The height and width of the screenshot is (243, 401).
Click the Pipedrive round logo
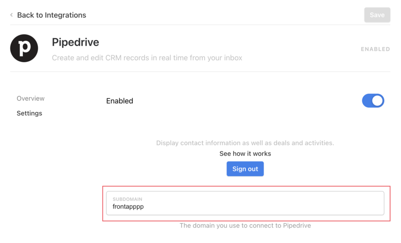[x=24, y=48]
